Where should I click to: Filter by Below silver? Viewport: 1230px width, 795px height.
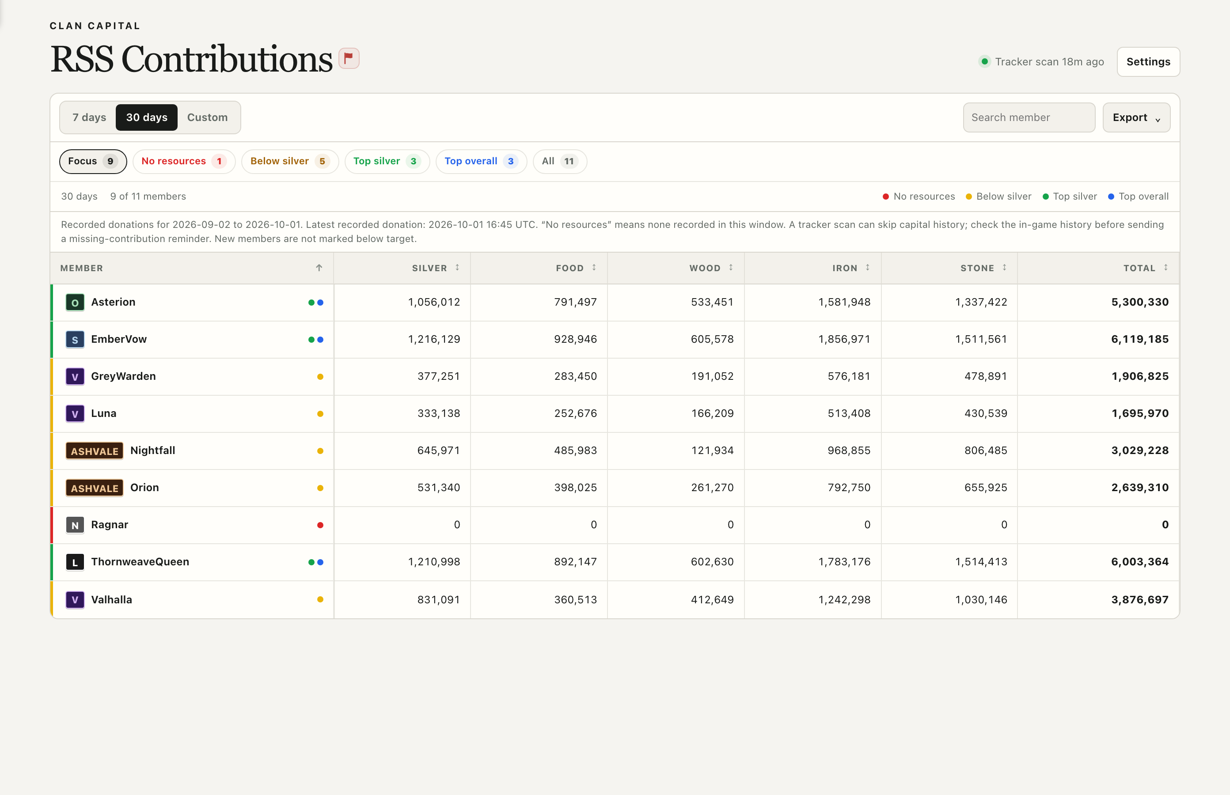[x=290, y=161]
